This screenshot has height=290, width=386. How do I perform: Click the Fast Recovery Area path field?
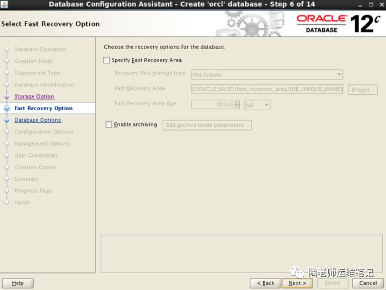pos(267,89)
